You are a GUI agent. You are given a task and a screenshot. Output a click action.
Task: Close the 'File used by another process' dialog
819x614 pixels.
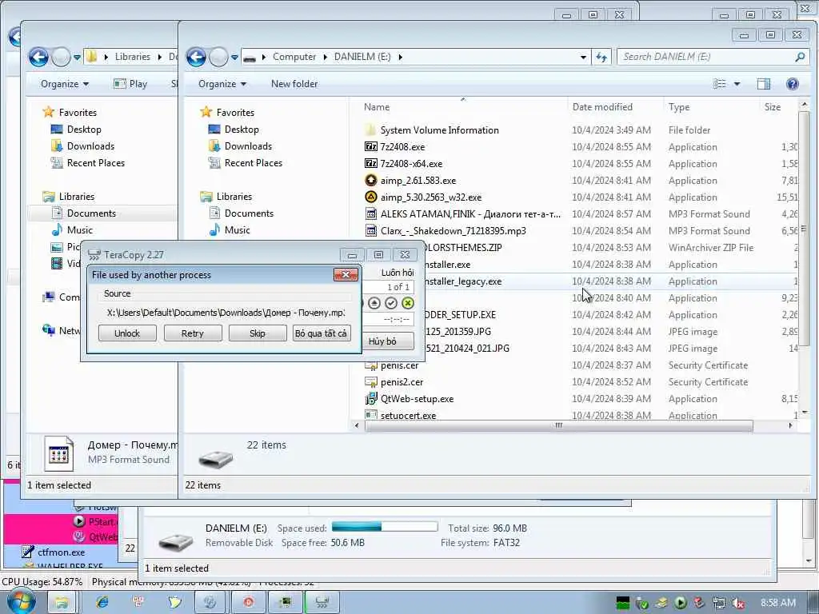click(346, 275)
